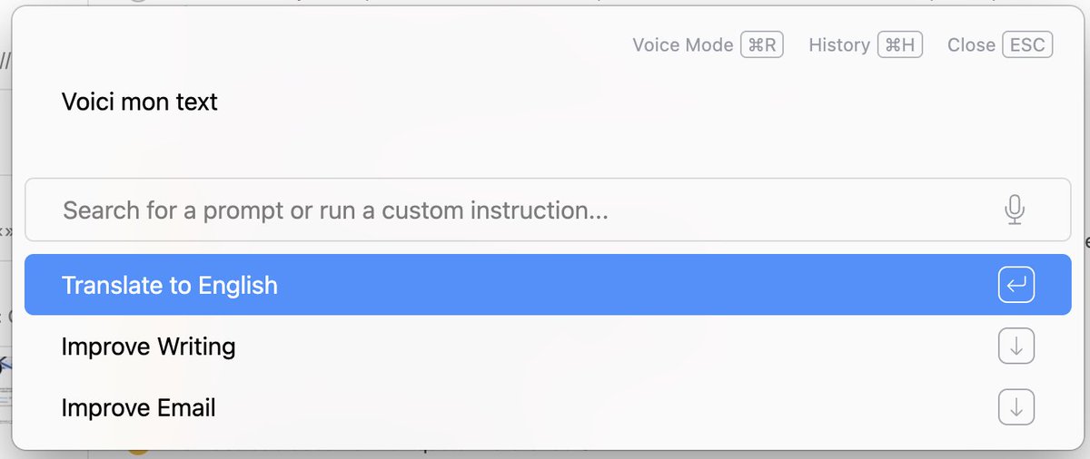1090x459 pixels.
Task: Click the microphone icon in search field
Action: pos(1015,210)
